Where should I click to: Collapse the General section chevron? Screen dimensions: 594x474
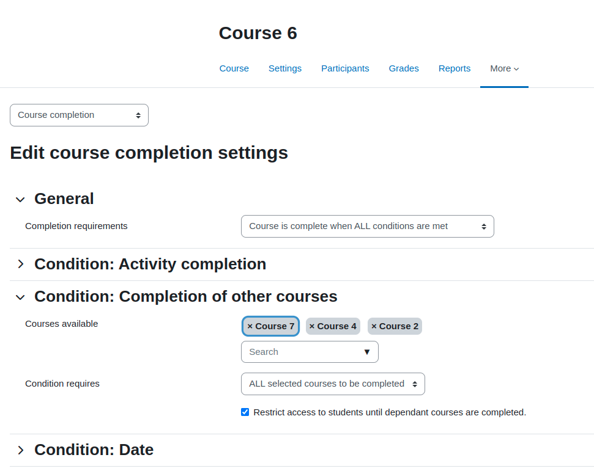(x=20, y=199)
